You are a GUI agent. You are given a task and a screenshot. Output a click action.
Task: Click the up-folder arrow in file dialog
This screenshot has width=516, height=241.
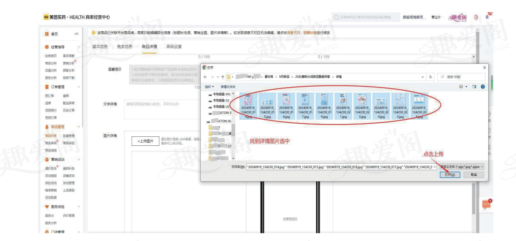[222, 77]
